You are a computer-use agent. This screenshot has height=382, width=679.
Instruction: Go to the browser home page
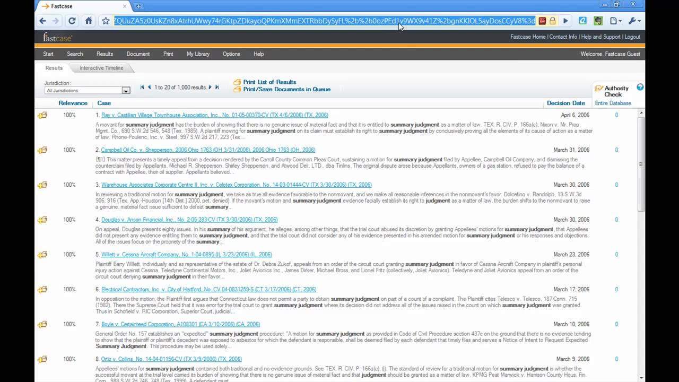[89, 21]
